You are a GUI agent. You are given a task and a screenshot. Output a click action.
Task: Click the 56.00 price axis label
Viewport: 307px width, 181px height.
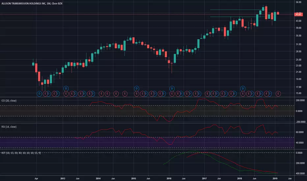(x=298, y=2)
